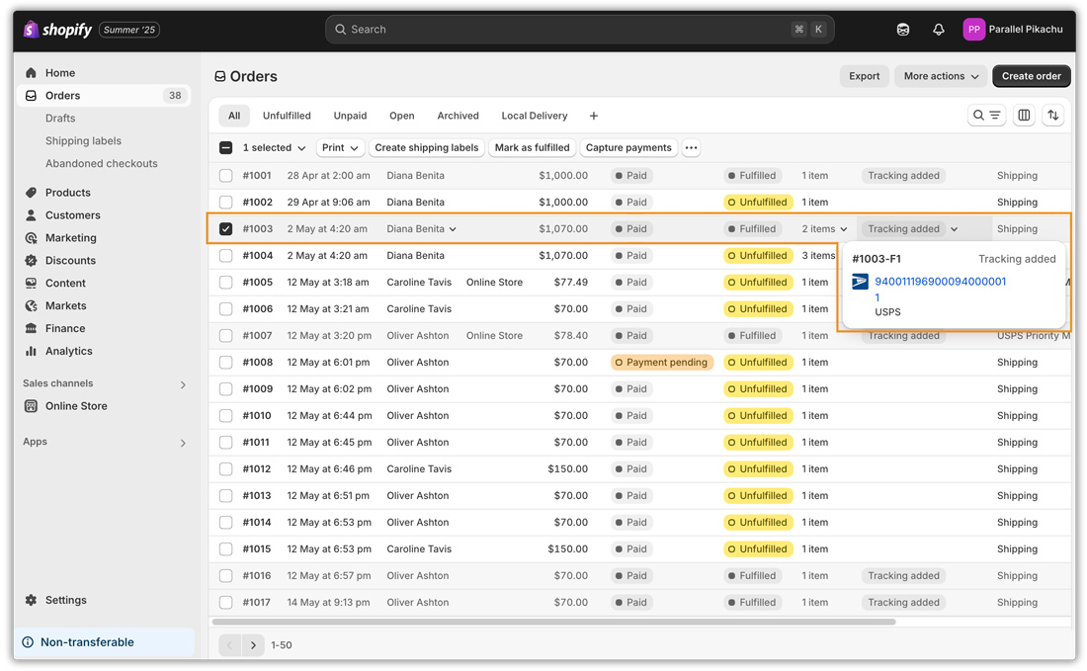Image resolution: width=1087 pixels, height=671 pixels.
Task: Open Abandoned checkouts in the sidebar
Action: pyautogui.click(x=101, y=164)
